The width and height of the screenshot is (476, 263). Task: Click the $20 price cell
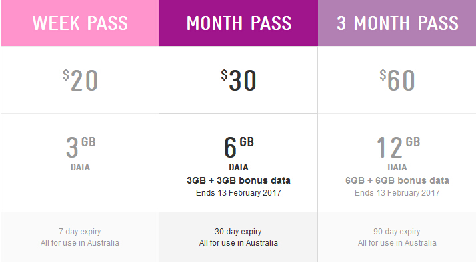tap(80, 80)
